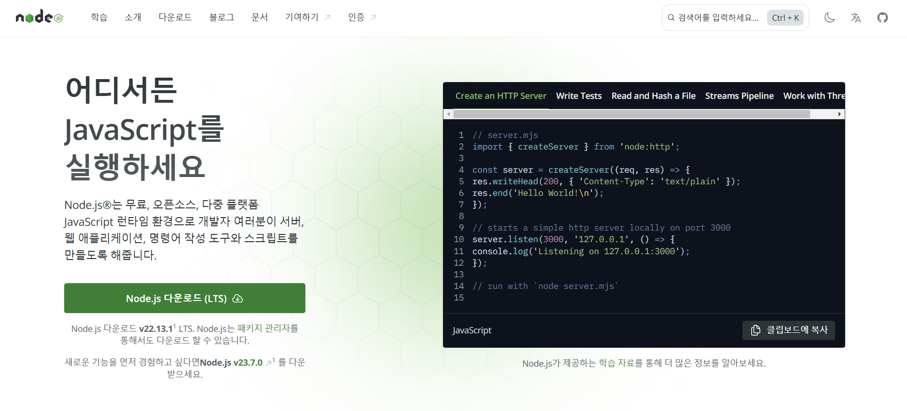Viewport: 907px width, 411px height.
Task: Select the Read and Hash a File tab
Action: pos(653,96)
